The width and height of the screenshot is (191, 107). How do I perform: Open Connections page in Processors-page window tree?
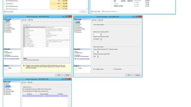click(8, 90)
